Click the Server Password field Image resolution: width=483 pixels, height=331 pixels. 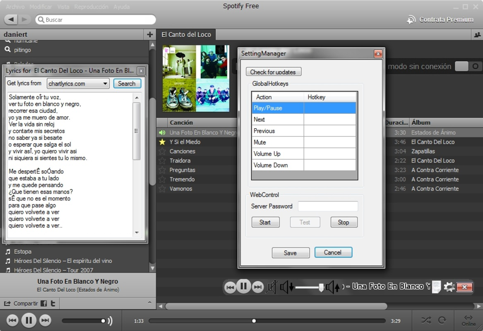tap(328, 206)
